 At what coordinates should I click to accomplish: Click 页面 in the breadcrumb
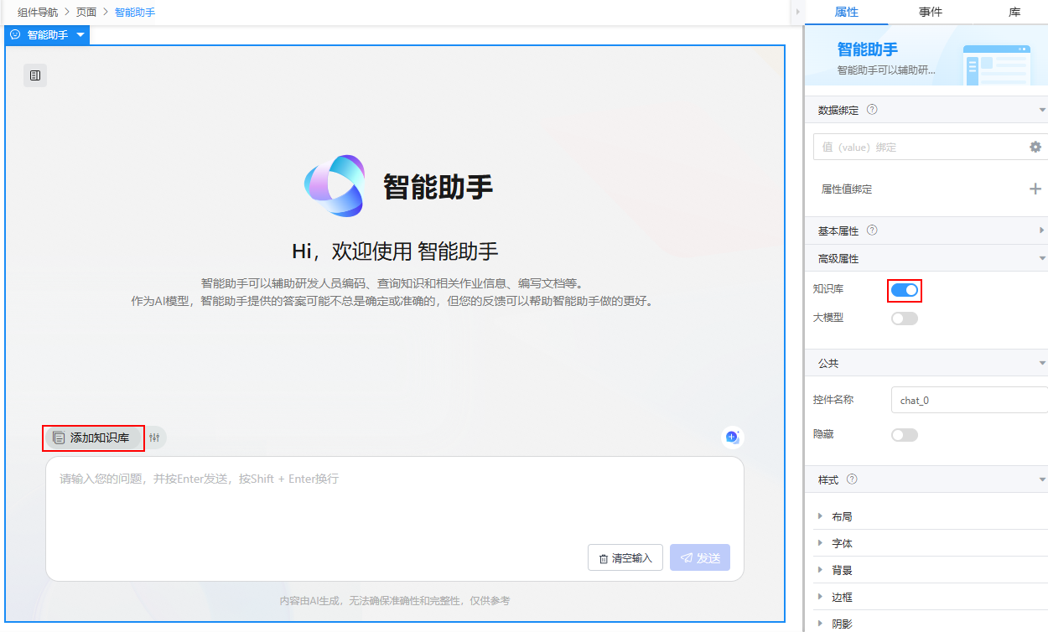[x=86, y=13]
